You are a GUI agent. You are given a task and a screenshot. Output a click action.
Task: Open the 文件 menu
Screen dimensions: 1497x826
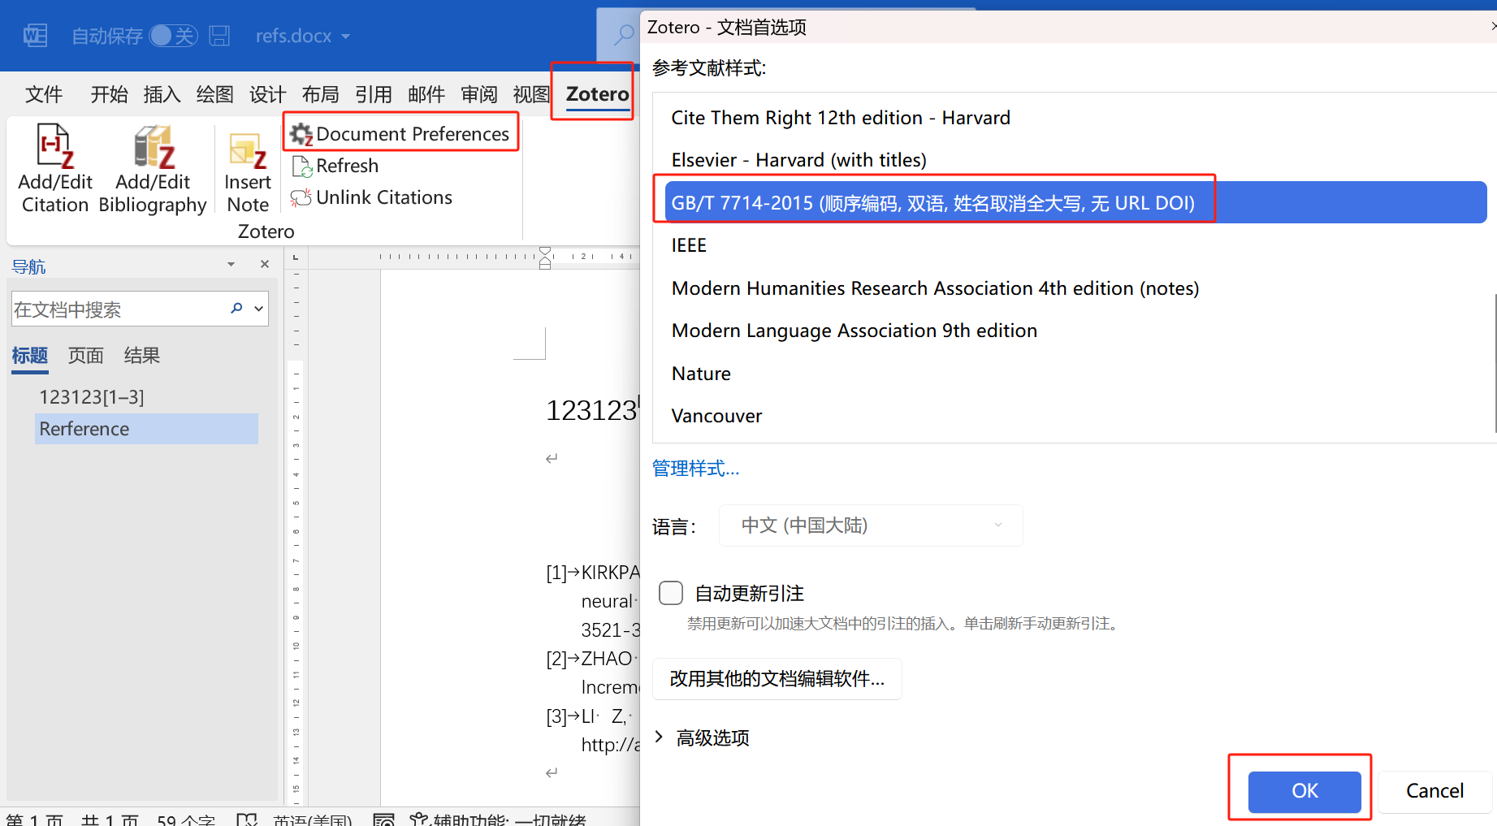point(44,94)
